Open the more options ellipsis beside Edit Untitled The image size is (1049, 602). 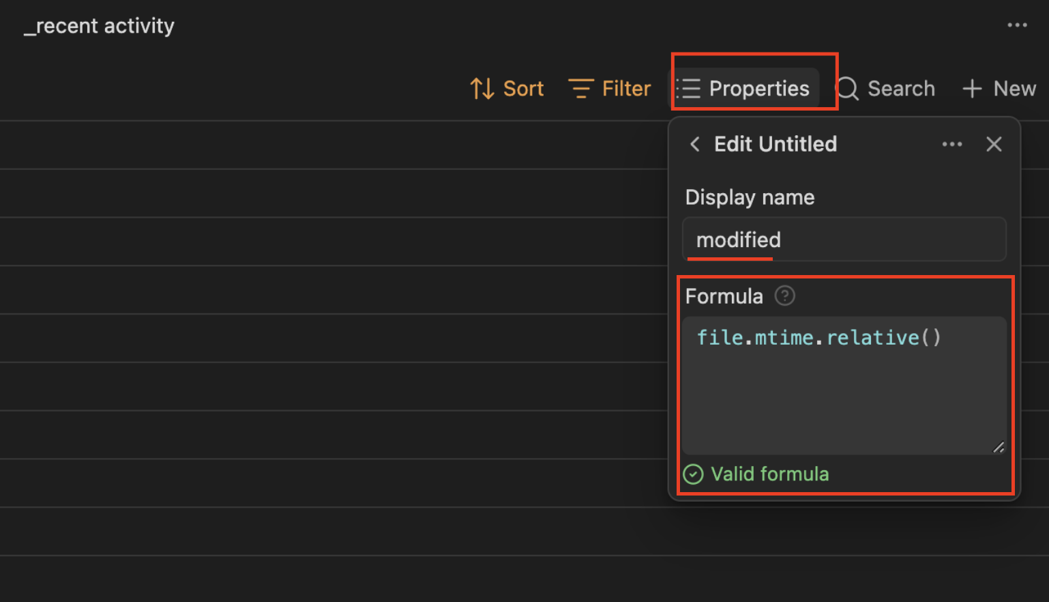click(952, 144)
